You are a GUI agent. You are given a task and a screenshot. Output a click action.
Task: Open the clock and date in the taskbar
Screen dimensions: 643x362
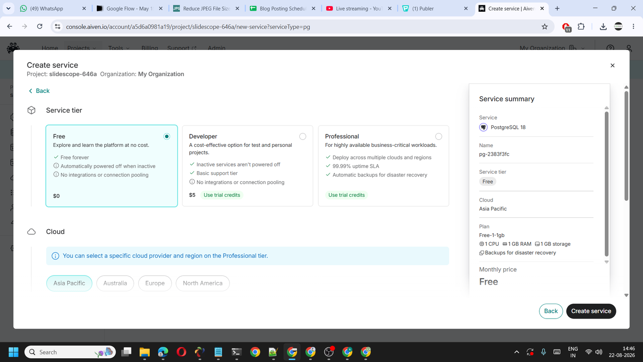click(x=622, y=352)
